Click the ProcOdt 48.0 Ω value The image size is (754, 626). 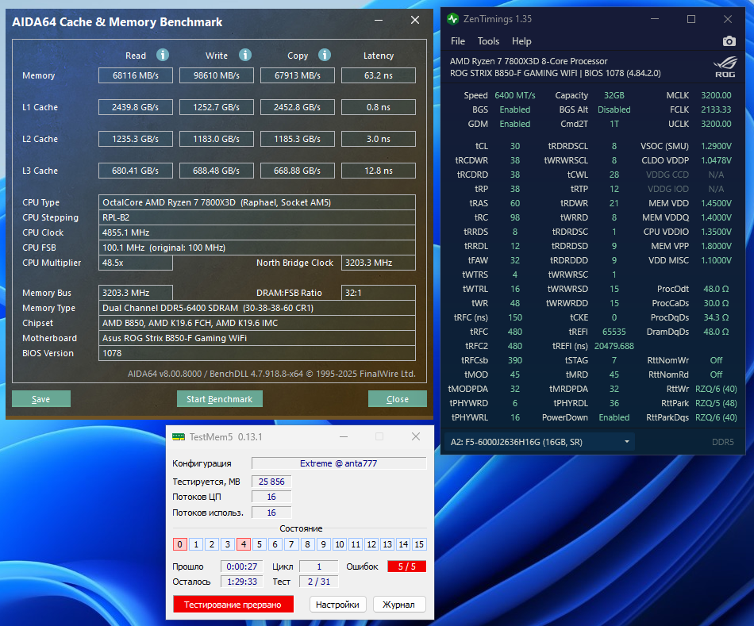[x=716, y=289]
